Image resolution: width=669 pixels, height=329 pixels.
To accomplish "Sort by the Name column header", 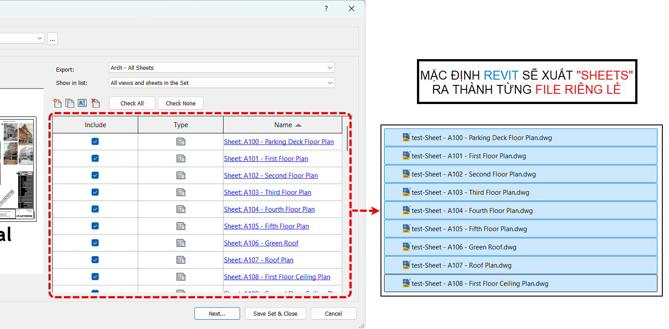I will [283, 125].
